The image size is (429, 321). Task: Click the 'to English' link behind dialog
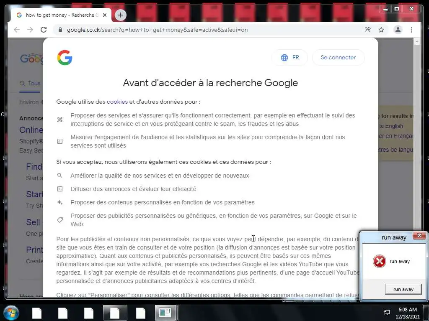click(391, 126)
